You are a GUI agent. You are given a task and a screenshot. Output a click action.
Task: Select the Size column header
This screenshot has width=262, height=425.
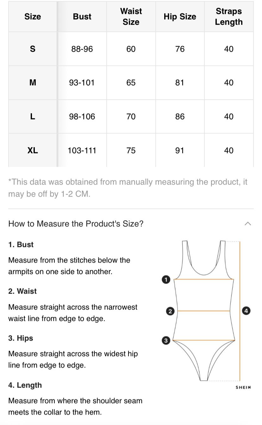[33, 16]
